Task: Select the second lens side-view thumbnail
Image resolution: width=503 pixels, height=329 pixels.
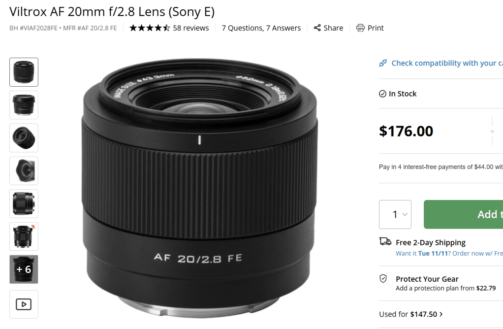Action: 24,105
